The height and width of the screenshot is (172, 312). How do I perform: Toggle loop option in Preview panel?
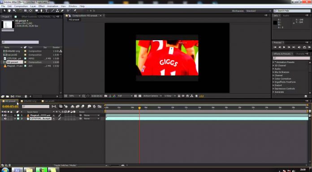point(304,47)
